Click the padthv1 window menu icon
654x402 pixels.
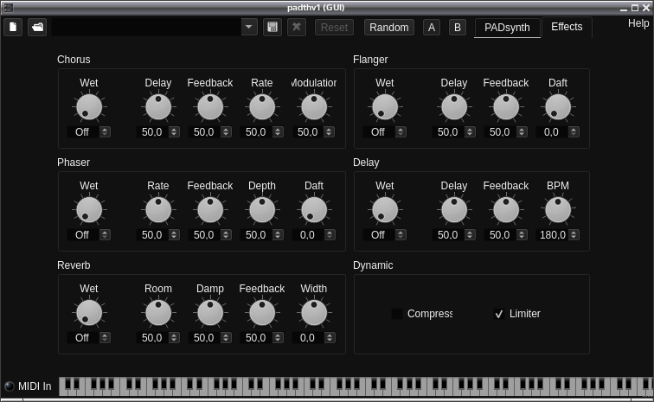coord(8,8)
